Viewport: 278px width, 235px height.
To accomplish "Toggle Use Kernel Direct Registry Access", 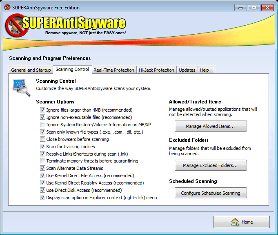I will pyautogui.click(x=42, y=183).
